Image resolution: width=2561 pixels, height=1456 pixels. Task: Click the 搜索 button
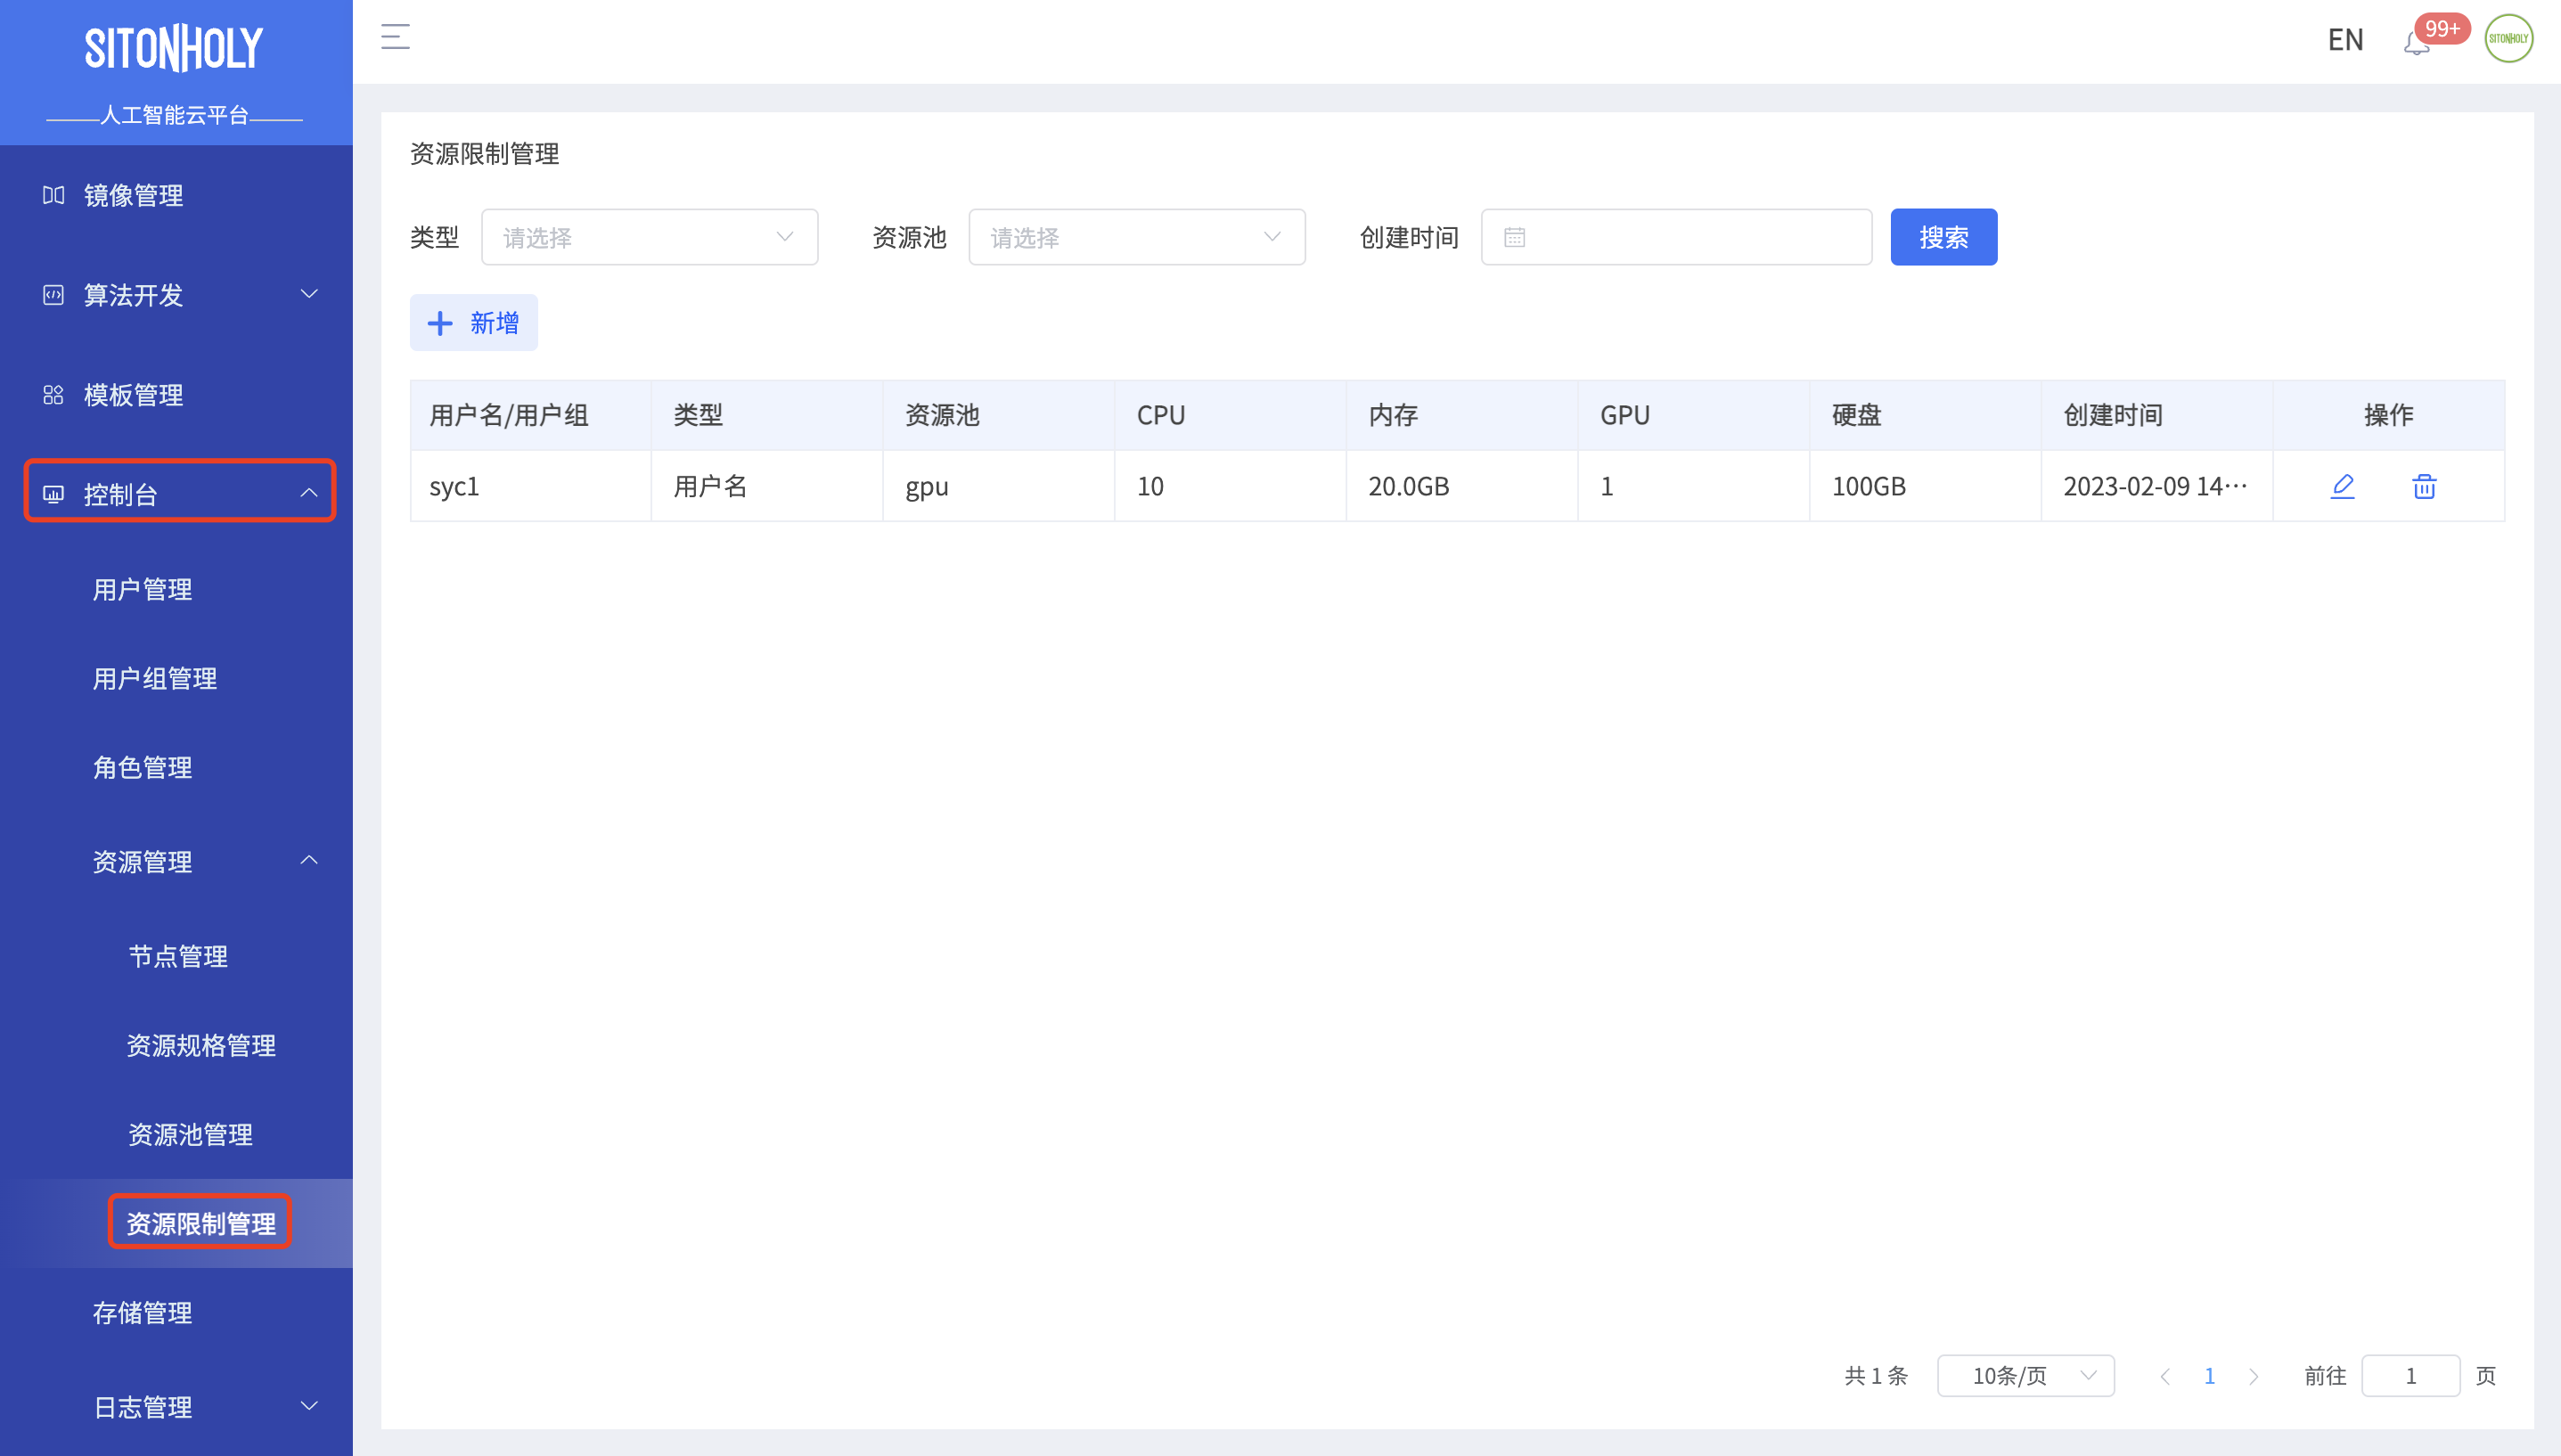tap(1943, 237)
